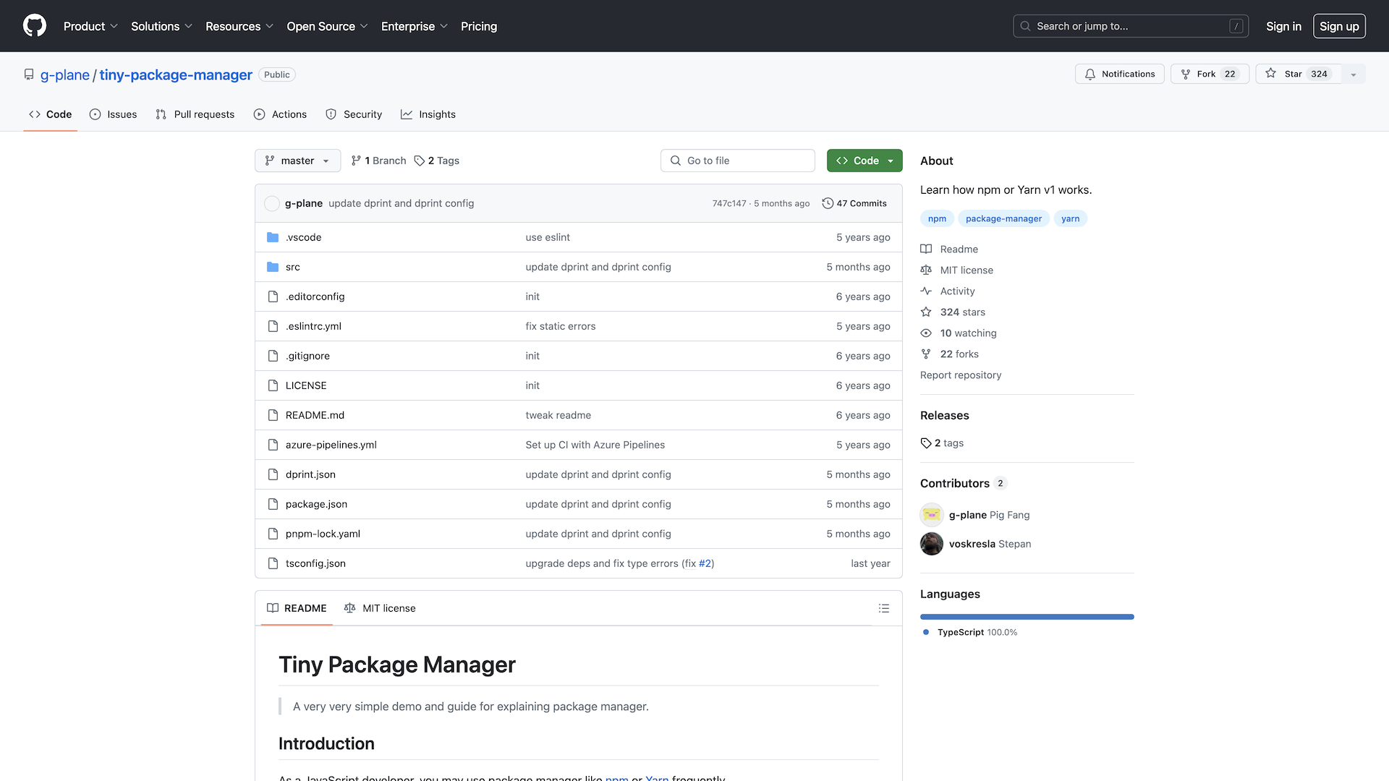Click the magnifier icon in search bar

(x=1025, y=26)
